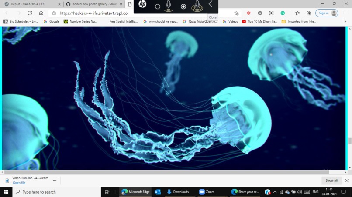Open the Favorites list
The width and height of the screenshot is (352, 197).
coord(297,13)
